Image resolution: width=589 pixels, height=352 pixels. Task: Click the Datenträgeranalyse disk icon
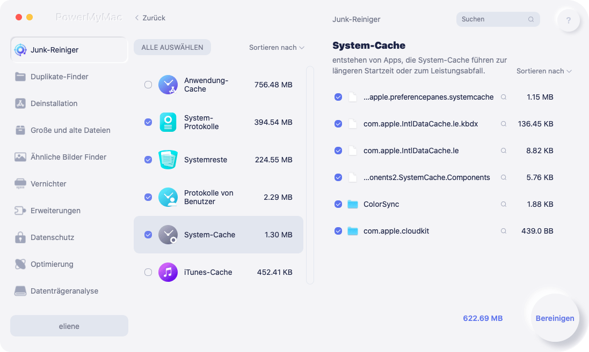(20, 291)
